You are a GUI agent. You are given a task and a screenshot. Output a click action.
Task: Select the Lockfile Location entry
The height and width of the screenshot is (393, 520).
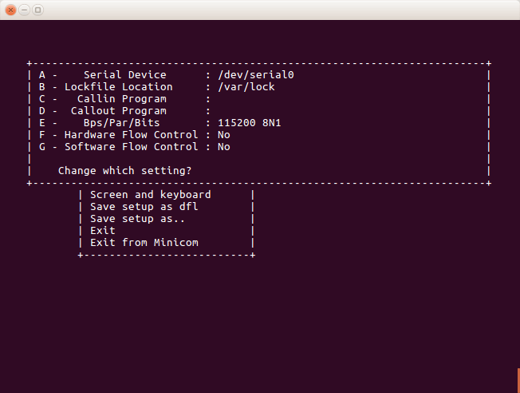pyautogui.click(x=156, y=87)
